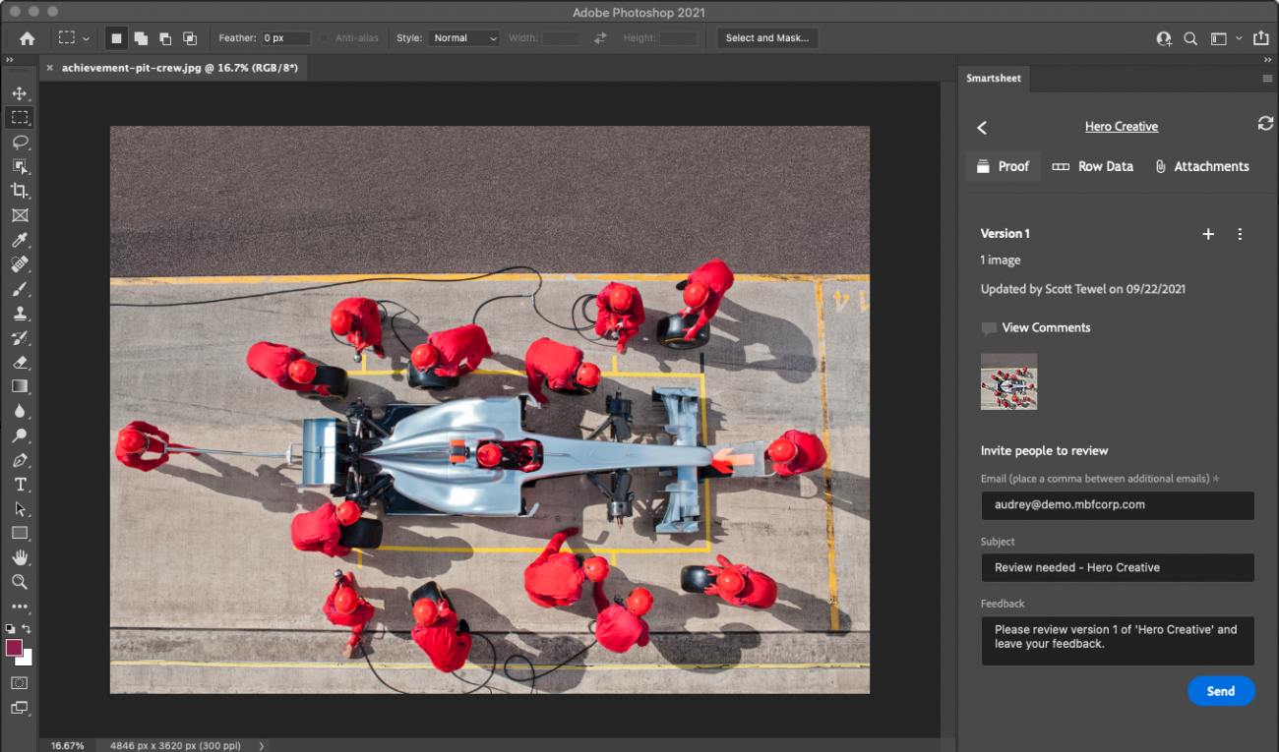This screenshot has height=752, width=1279.
Task: Toggle Quick Mask mode
Action: pyautogui.click(x=20, y=682)
